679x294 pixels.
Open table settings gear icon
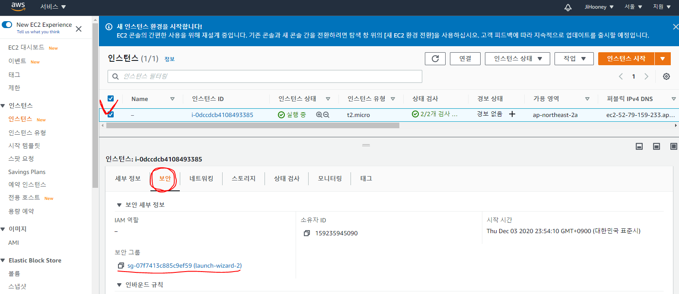point(666,76)
